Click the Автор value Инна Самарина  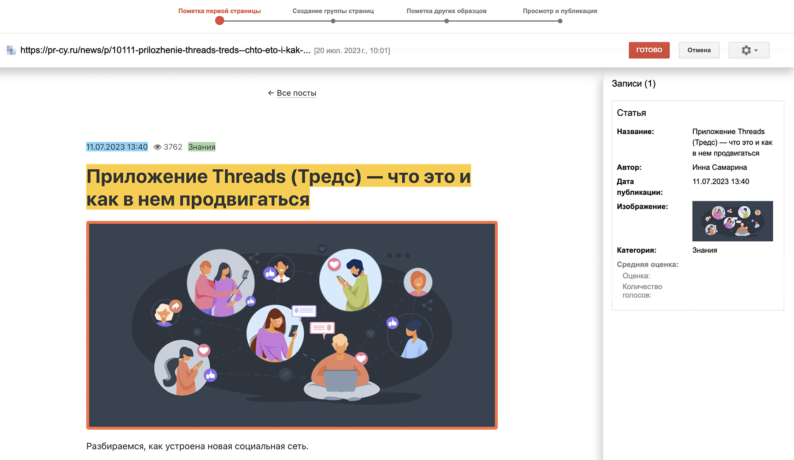(719, 167)
